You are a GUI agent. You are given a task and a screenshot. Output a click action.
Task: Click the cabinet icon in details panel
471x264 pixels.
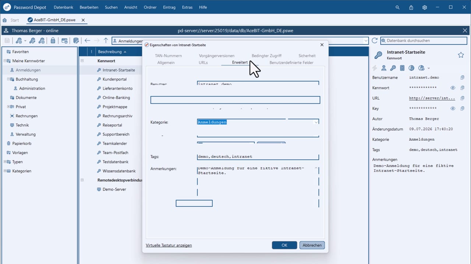coord(402,68)
